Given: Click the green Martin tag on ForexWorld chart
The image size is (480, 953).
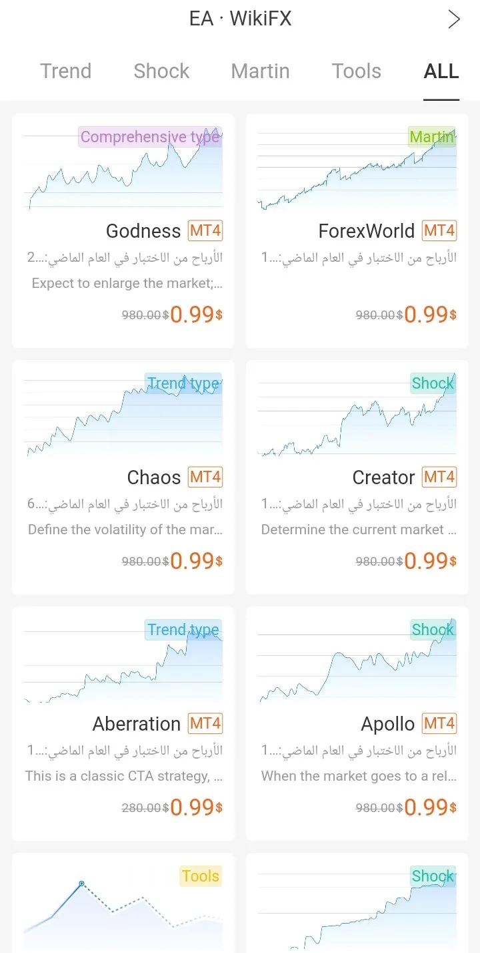Looking at the screenshot, I should (x=432, y=137).
